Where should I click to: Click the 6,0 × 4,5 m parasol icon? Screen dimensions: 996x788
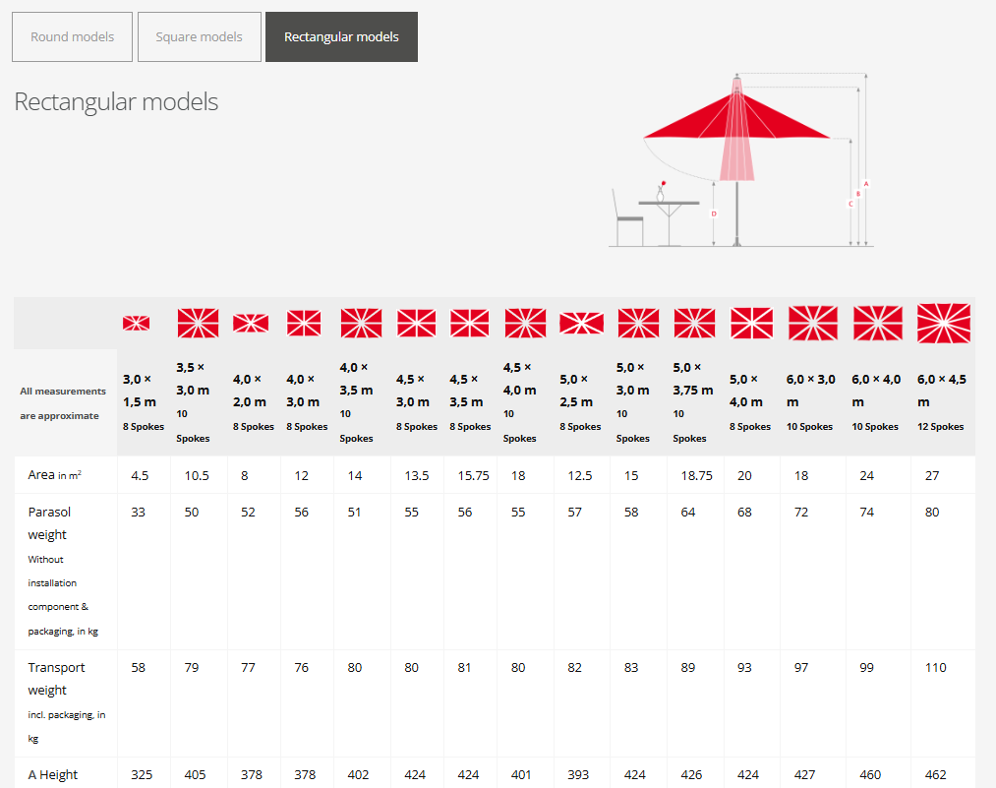(x=943, y=323)
